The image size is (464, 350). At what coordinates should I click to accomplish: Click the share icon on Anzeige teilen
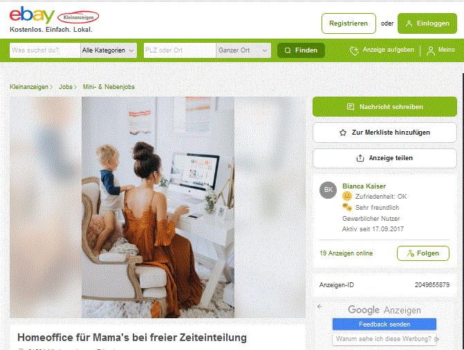(x=360, y=158)
